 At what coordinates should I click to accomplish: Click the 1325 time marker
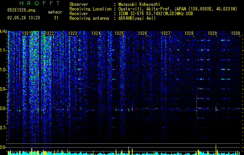[x=119, y=33]
